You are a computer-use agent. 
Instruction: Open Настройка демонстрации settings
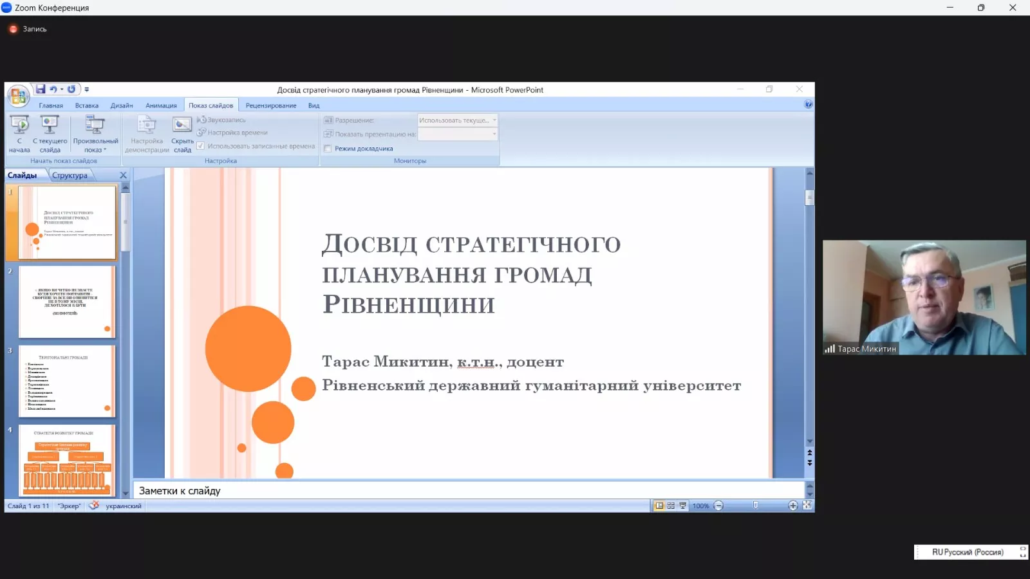click(x=146, y=133)
